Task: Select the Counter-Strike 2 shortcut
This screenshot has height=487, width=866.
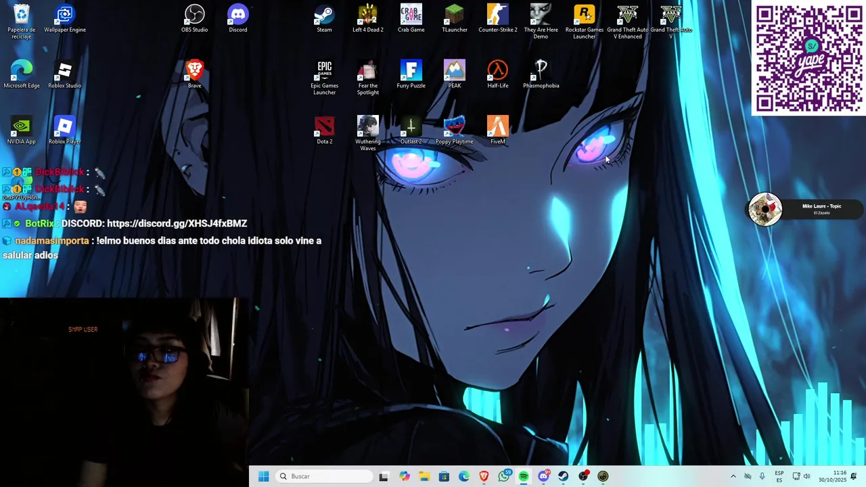Action: pyautogui.click(x=498, y=18)
